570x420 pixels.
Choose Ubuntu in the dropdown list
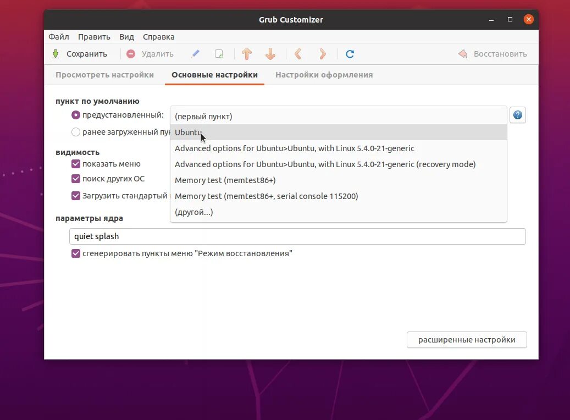pos(339,132)
